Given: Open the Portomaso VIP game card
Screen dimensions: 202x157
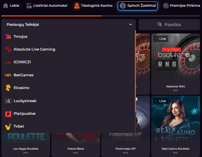Looking at the screenshot, I should click(x=126, y=145).
